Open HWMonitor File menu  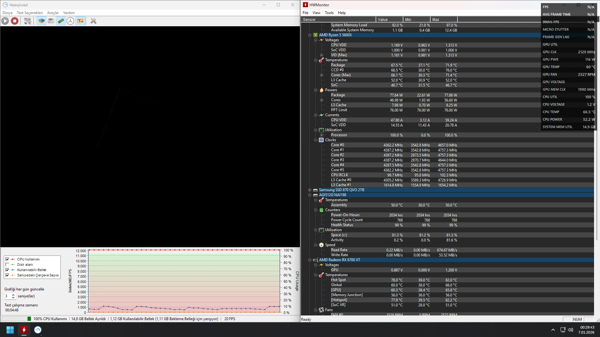(305, 13)
